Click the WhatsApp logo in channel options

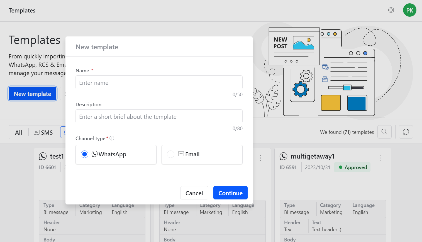(x=95, y=154)
